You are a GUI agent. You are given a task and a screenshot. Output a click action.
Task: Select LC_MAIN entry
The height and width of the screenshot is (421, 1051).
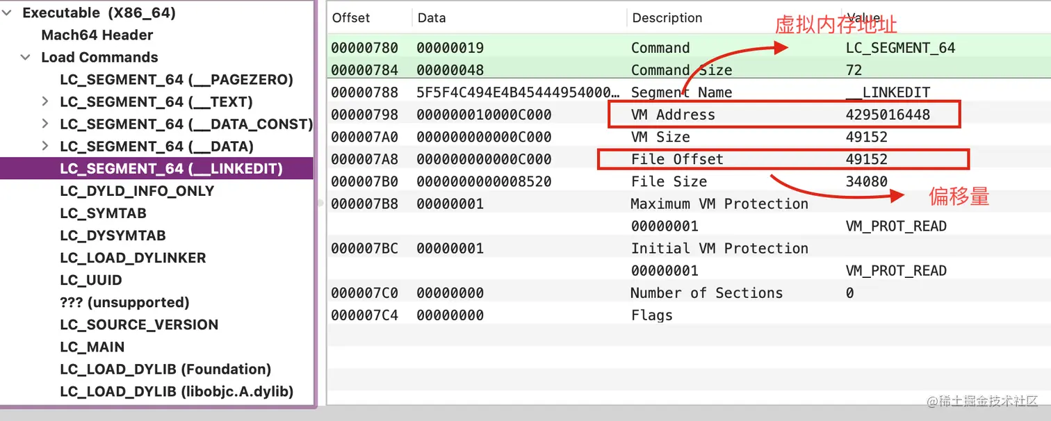(92, 346)
